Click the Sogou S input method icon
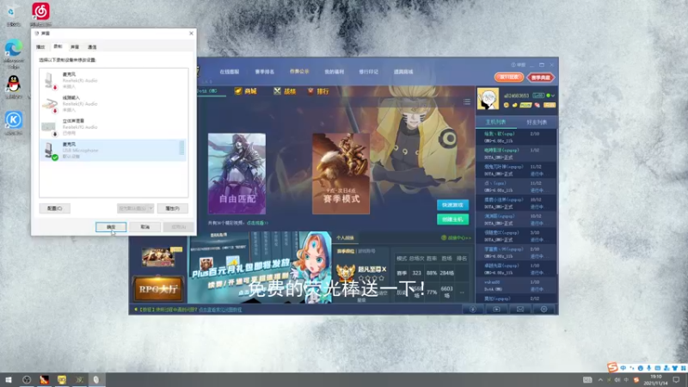The image size is (688, 387). coord(612,367)
